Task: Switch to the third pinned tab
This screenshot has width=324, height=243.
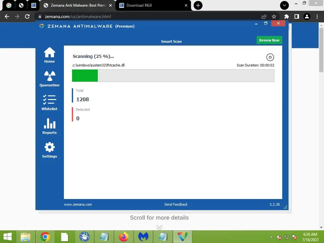Action: [34, 5]
